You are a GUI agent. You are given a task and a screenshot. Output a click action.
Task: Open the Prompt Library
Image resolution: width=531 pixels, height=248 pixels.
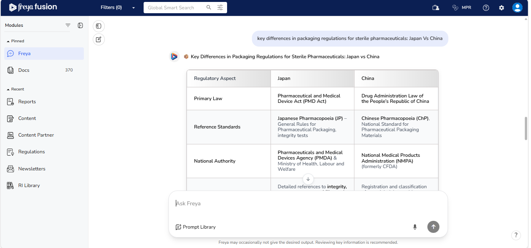pos(196,227)
